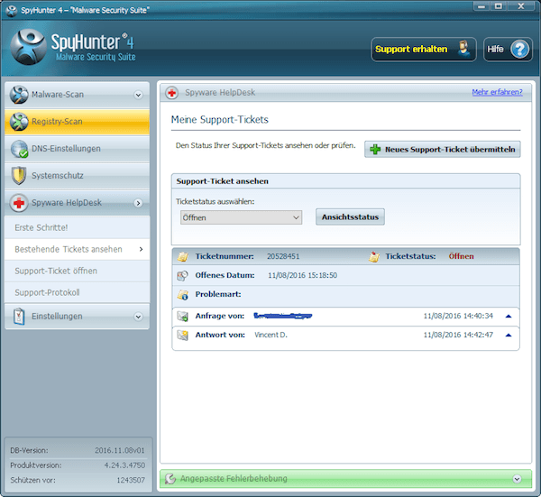
Task: Click ticket number 20528451
Action: pos(283,256)
